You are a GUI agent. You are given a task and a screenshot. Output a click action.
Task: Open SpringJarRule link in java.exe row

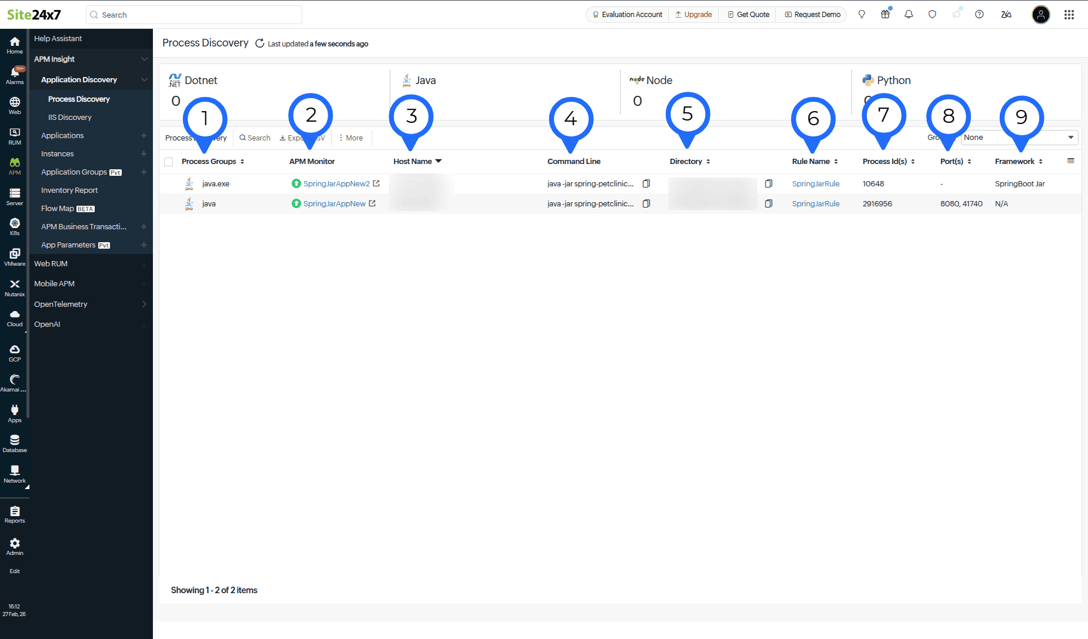click(816, 184)
